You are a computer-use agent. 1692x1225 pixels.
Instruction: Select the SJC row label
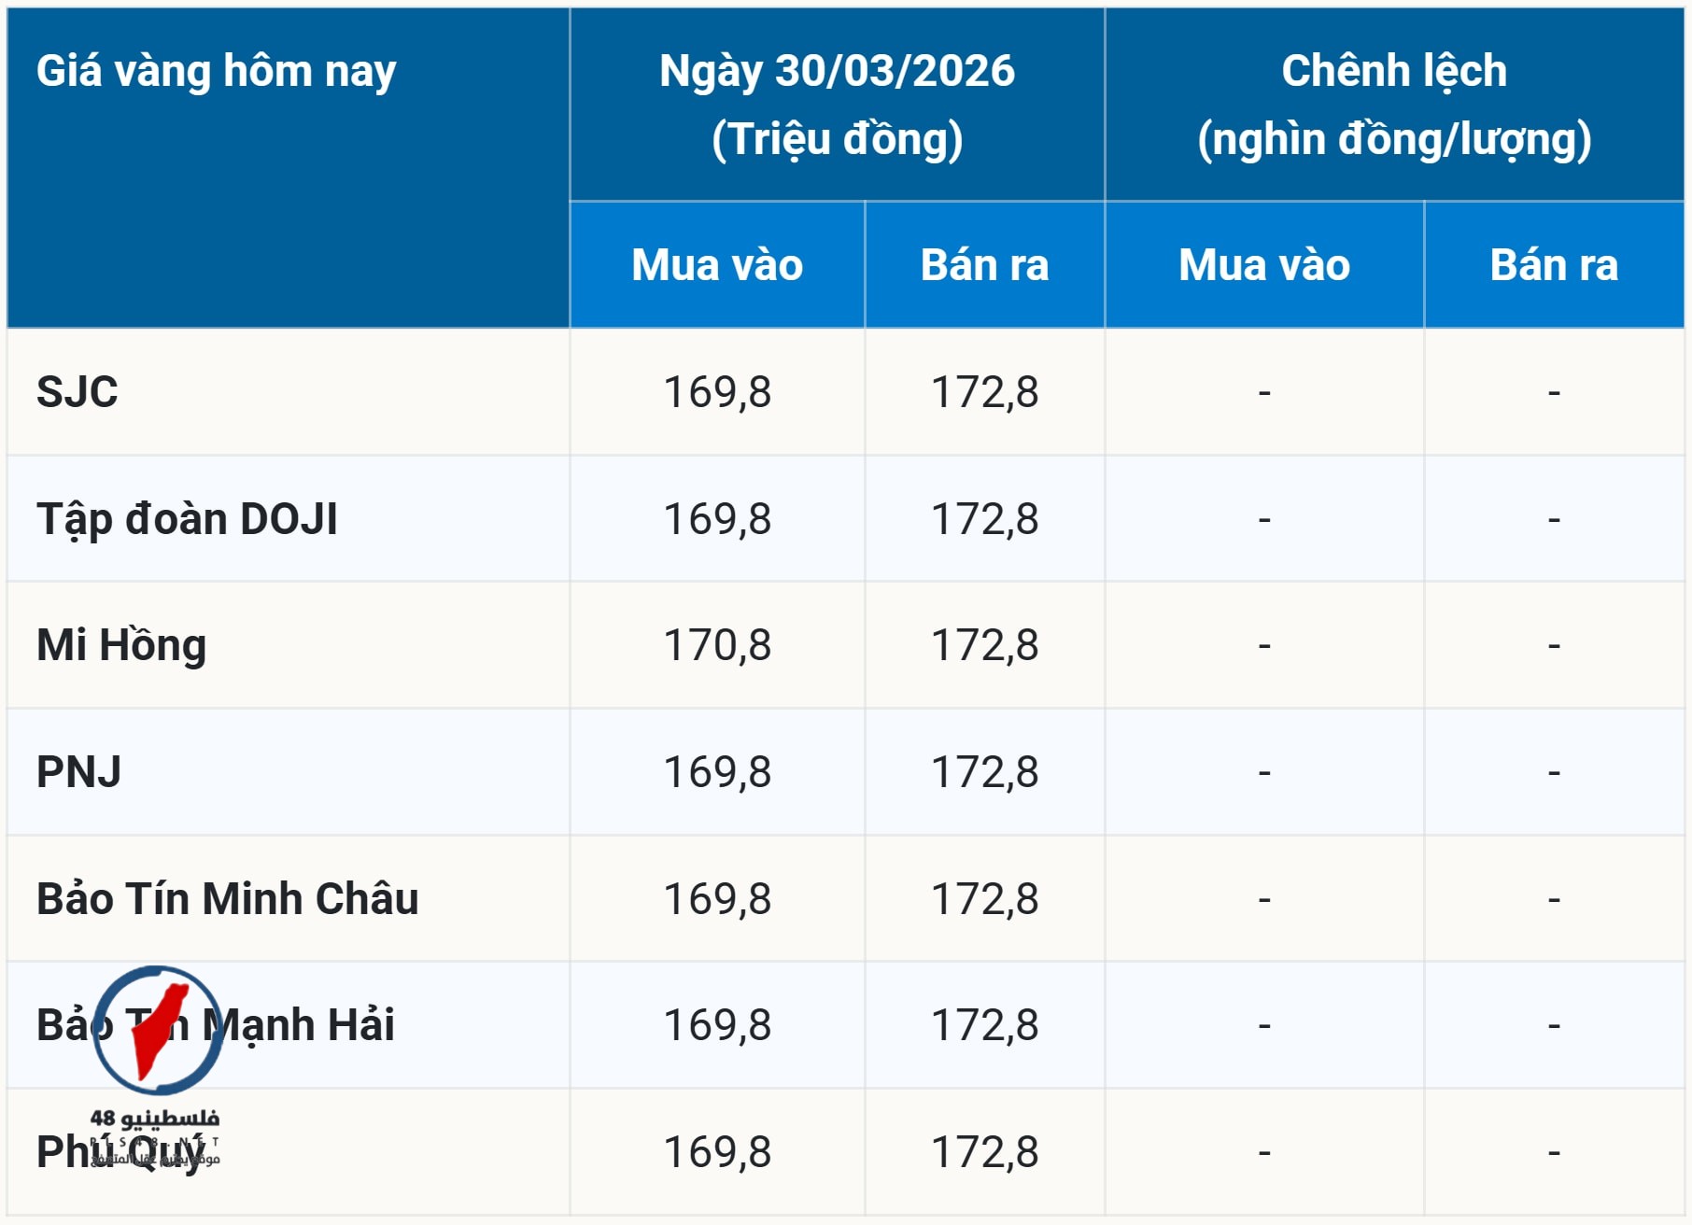[x=78, y=392]
